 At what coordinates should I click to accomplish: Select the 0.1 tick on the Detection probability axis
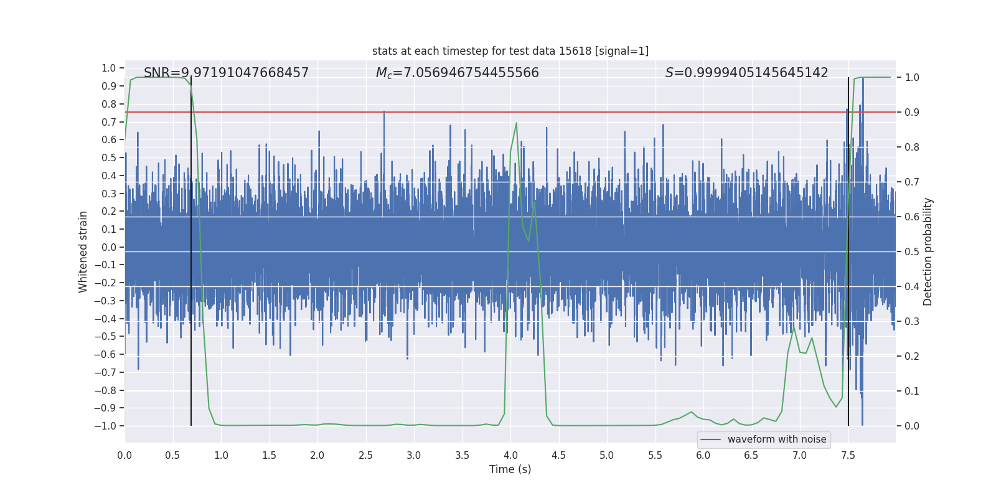pos(912,391)
